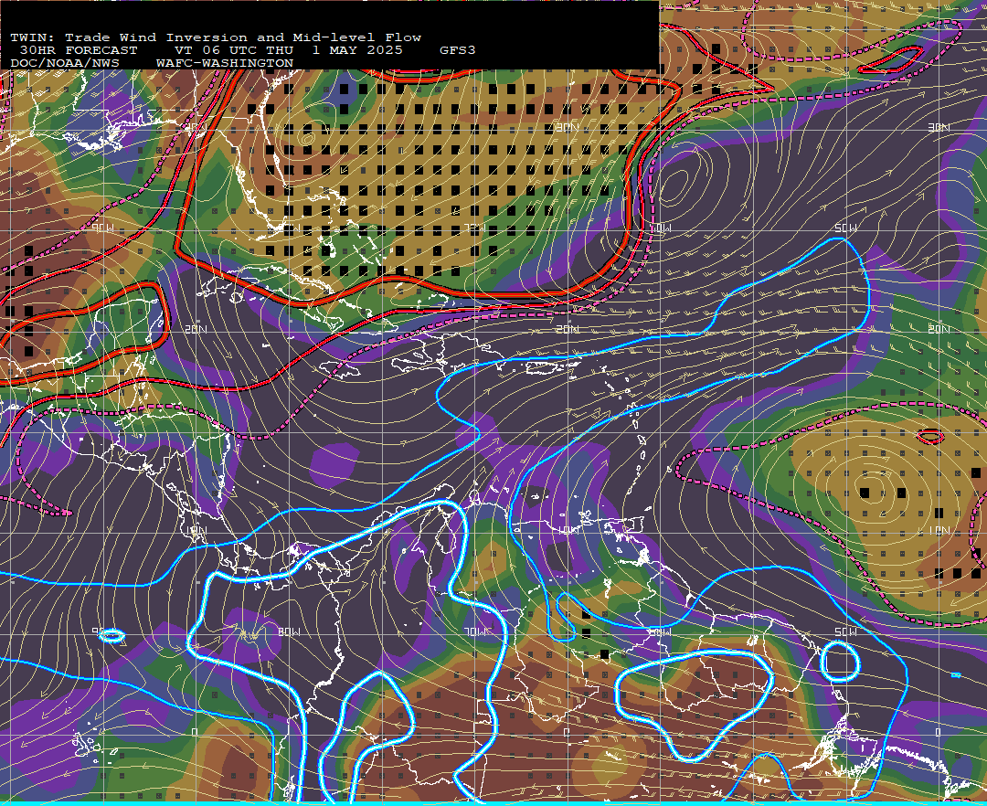
Task: Click the 10N label inside the eastern brown region
Action: point(939,530)
